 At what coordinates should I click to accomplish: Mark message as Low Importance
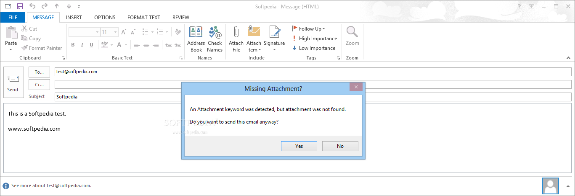(x=314, y=48)
